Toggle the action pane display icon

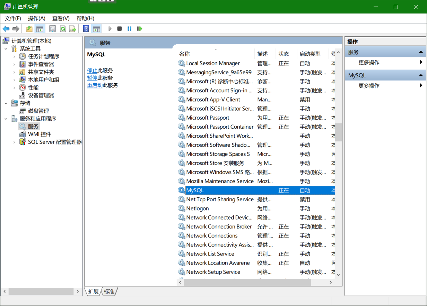pyautogui.click(x=96, y=29)
